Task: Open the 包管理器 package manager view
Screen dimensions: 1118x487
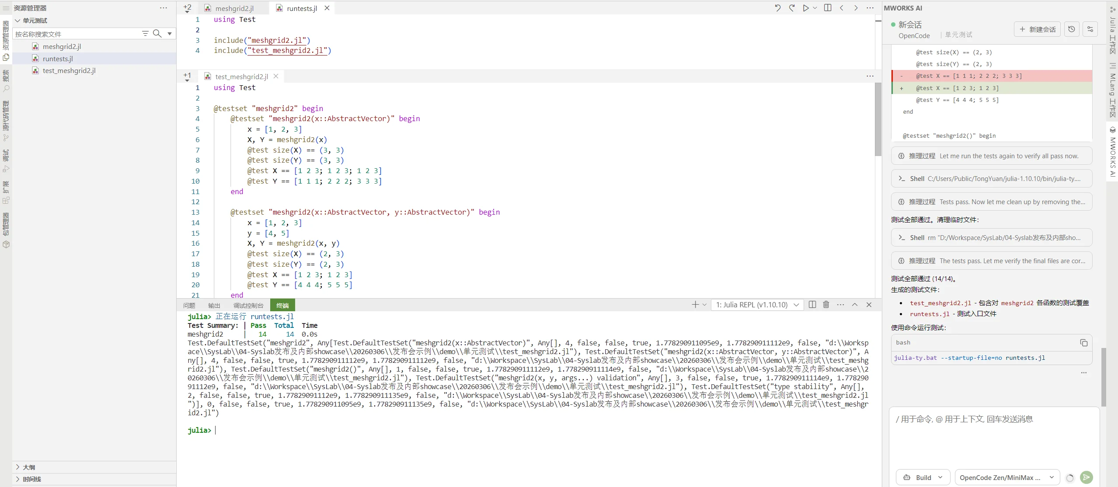Action: 6,230
